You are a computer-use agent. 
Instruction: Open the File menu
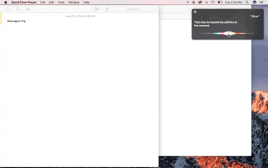click(43, 2)
